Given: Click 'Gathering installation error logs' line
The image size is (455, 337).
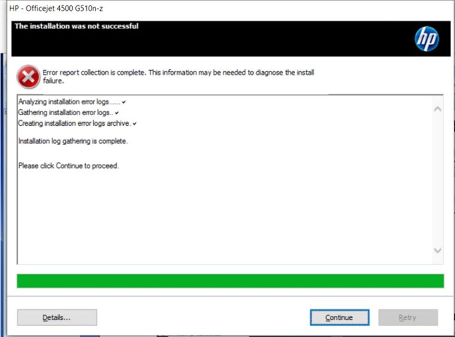Looking at the screenshot, I should pyautogui.click(x=68, y=113).
